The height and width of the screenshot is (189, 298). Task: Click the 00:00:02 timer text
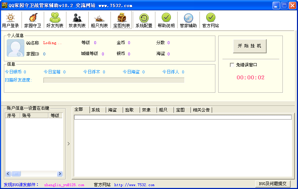(x=250, y=78)
